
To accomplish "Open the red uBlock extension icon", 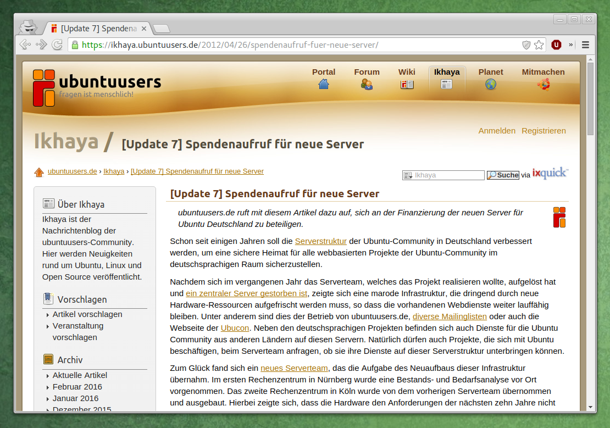I will click(x=556, y=45).
